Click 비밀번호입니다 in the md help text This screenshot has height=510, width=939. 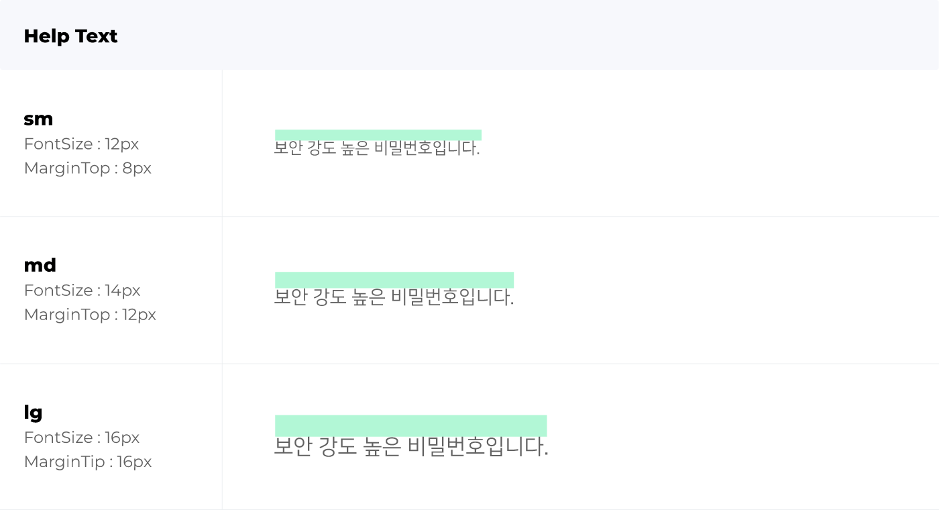(452, 297)
